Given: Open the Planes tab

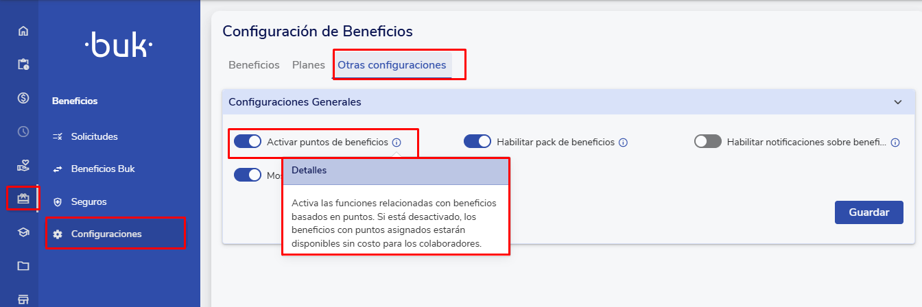Looking at the screenshot, I should click(x=309, y=65).
